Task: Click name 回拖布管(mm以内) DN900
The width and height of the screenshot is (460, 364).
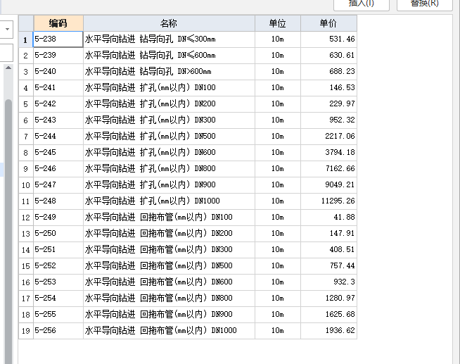Action: pos(170,315)
